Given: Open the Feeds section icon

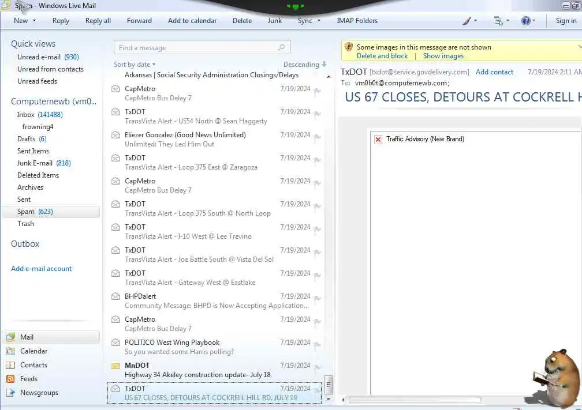Looking at the screenshot, I should click(10, 379).
